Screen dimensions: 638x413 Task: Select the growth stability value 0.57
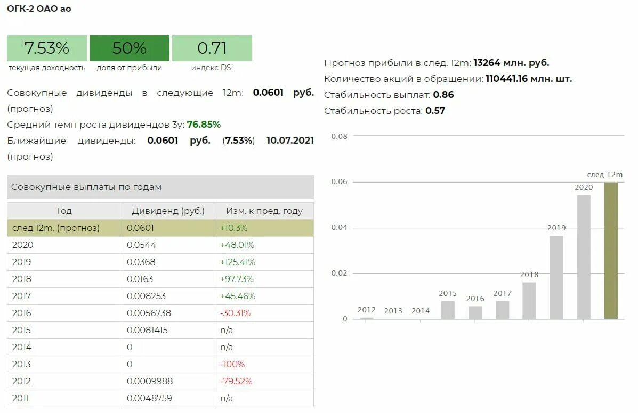point(435,111)
